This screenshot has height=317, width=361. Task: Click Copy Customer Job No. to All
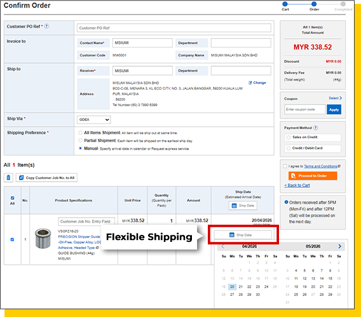click(46, 178)
